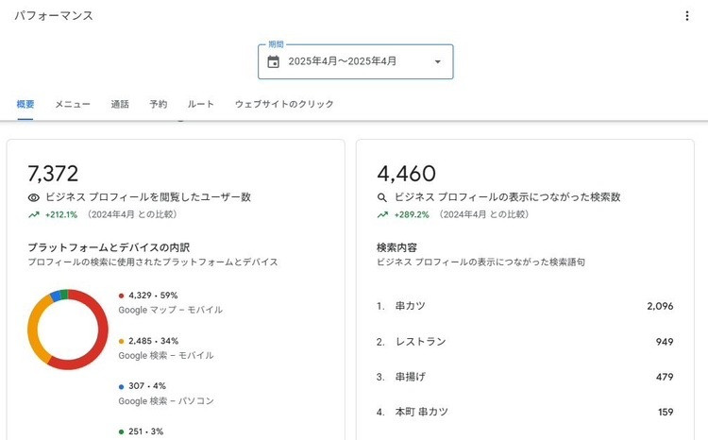Open the three-dot more options menu
This screenshot has width=708, height=440.
click(687, 16)
